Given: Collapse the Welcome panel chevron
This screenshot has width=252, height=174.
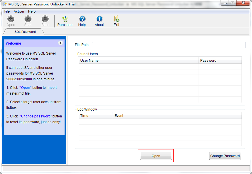Looking at the screenshot, I should pyautogui.click(x=61, y=43).
